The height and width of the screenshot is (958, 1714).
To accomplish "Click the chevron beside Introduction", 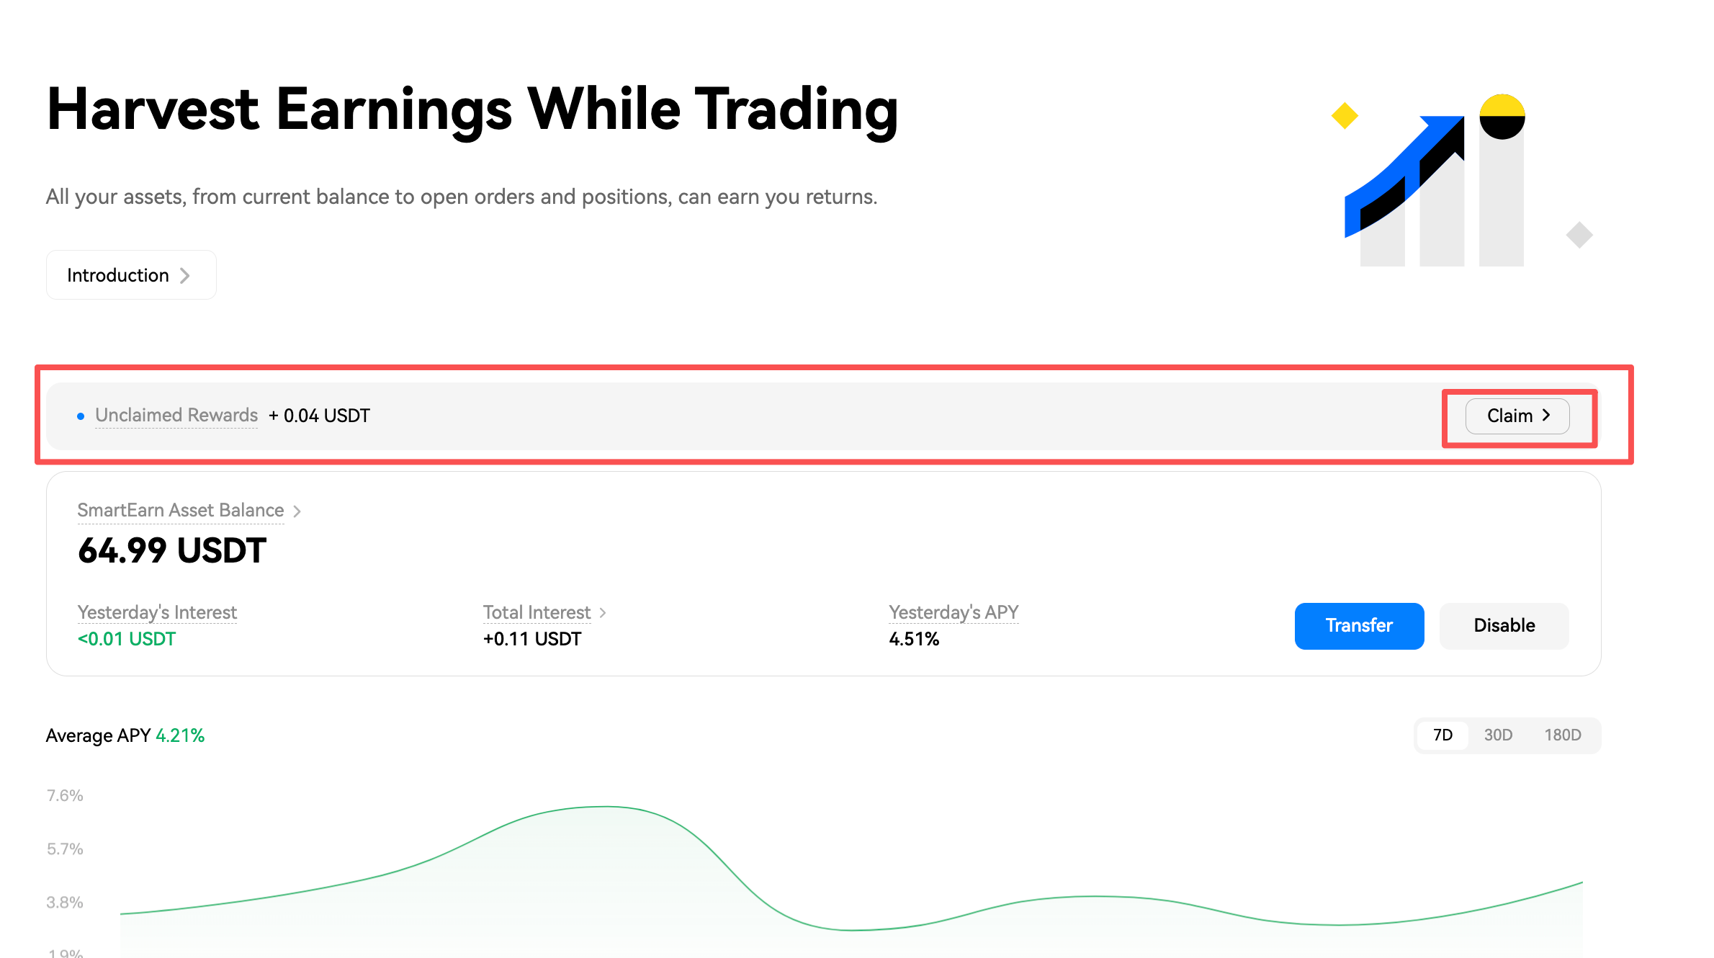I will pos(185,276).
